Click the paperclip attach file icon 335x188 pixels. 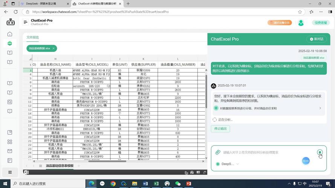point(218,152)
